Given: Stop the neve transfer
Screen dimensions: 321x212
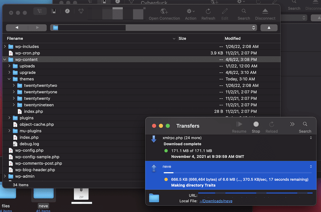Looking at the screenshot, I should (x=256, y=126).
